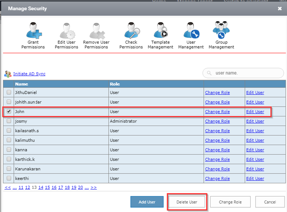
Task: Close the Manage Security dialog
Action: tap(280, 9)
